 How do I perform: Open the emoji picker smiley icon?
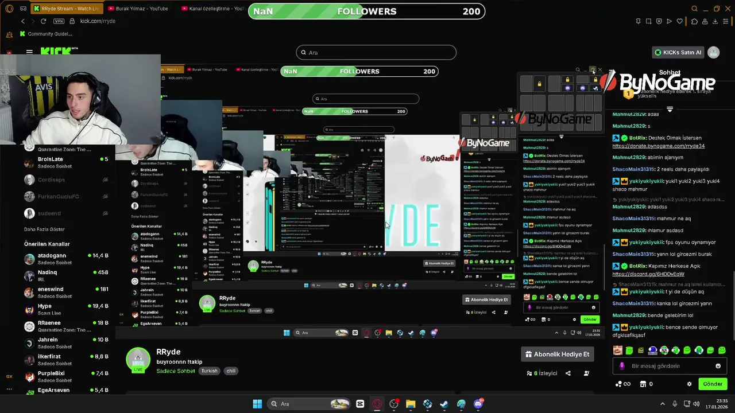tap(718, 366)
